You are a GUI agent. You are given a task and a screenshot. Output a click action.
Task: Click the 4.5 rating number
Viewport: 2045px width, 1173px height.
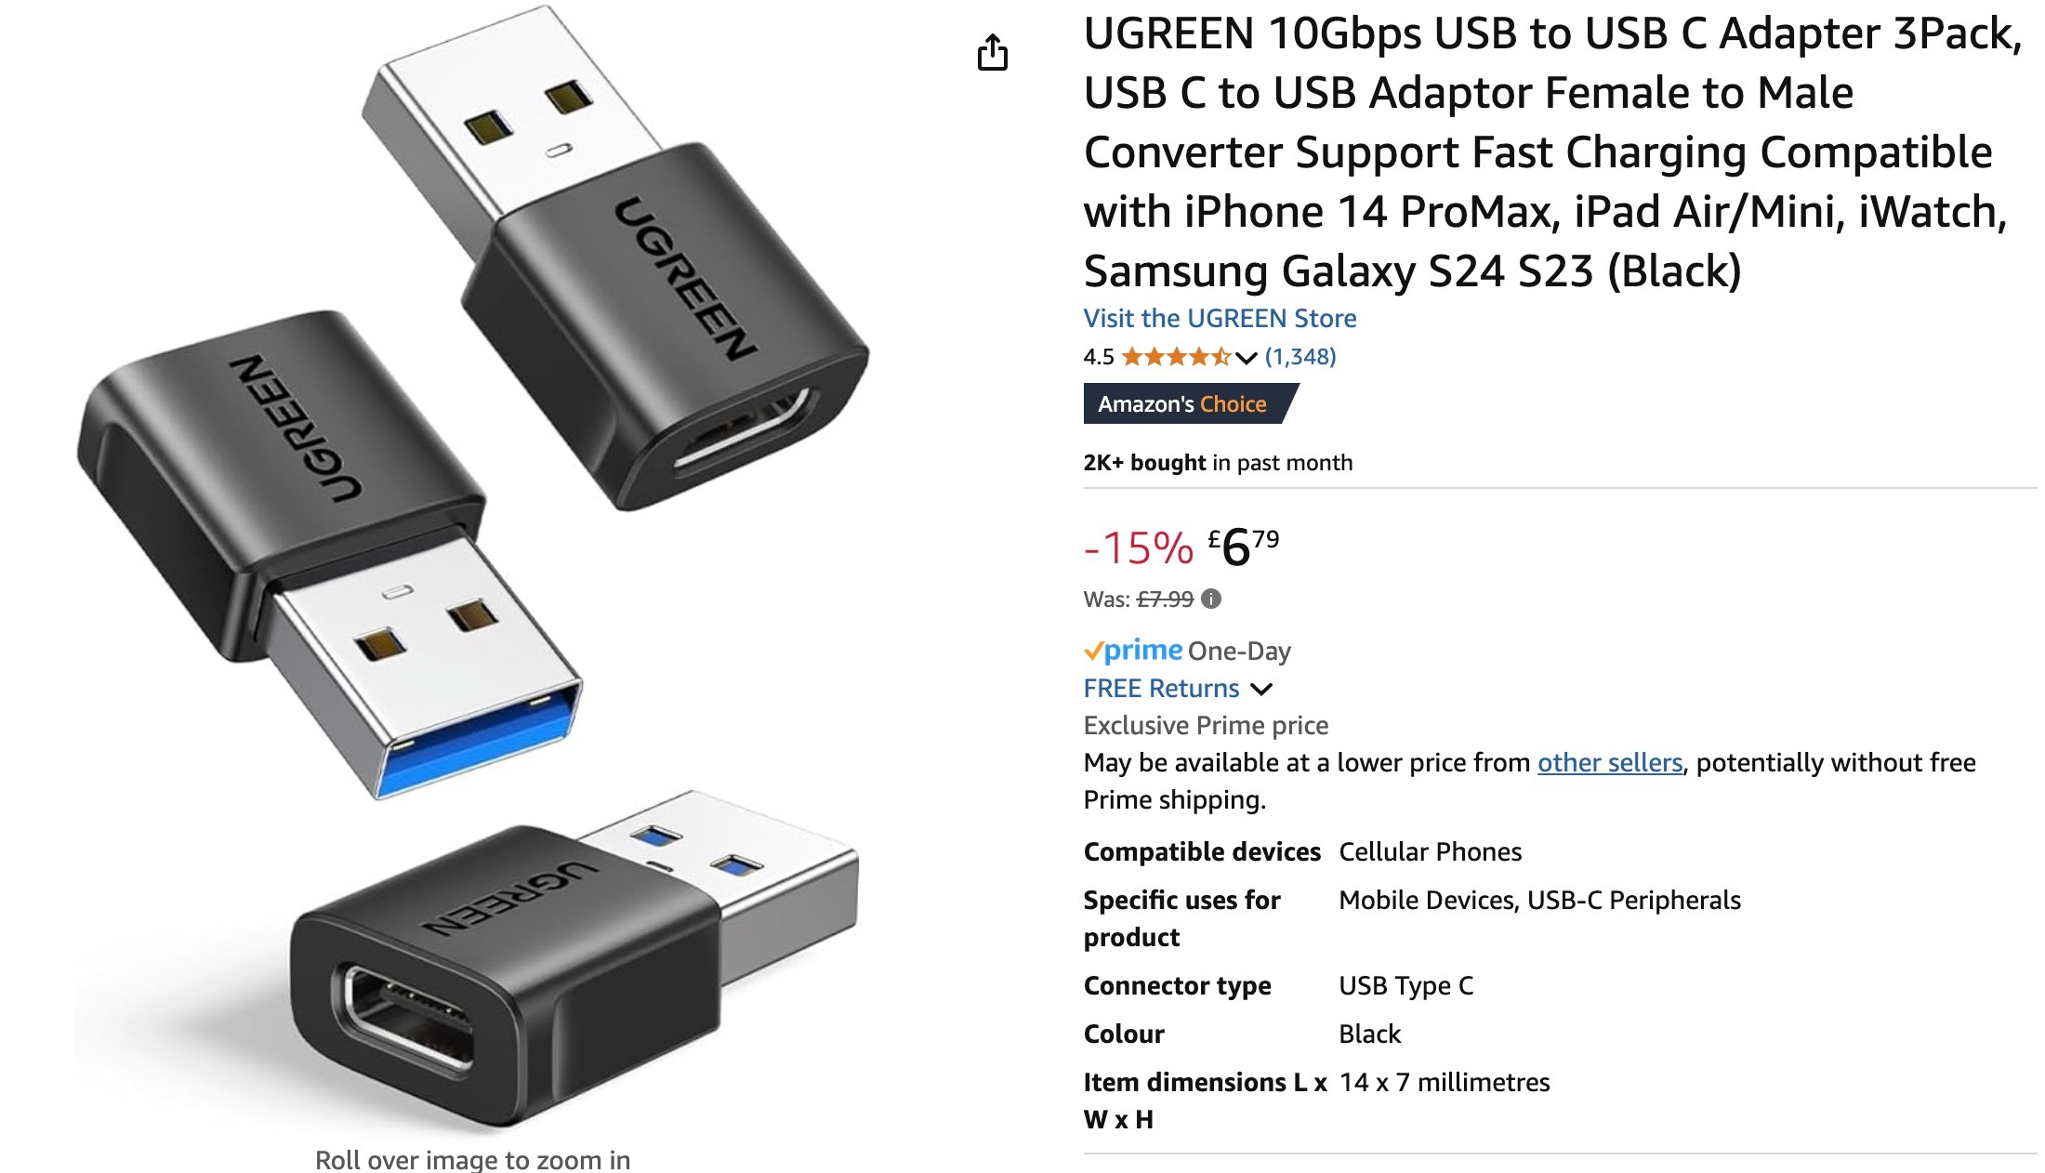[1099, 356]
